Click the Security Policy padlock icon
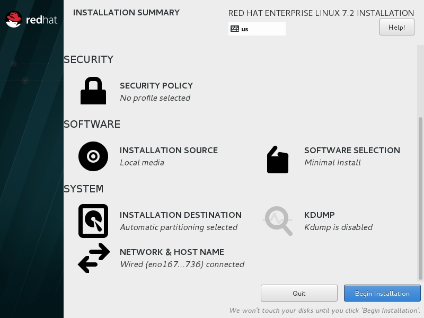 tap(93, 91)
